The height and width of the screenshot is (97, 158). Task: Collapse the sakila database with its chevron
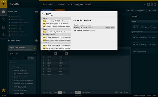(x=35, y=54)
